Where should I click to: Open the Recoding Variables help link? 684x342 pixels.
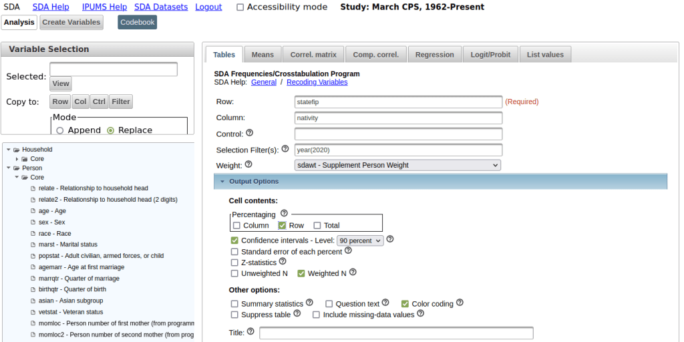[x=317, y=82]
